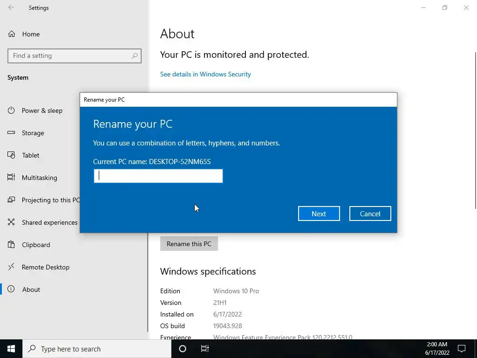Viewport: 477px width, 358px height.
Task: Click the Home icon in Settings sidebar
Action: [x=12, y=34]
